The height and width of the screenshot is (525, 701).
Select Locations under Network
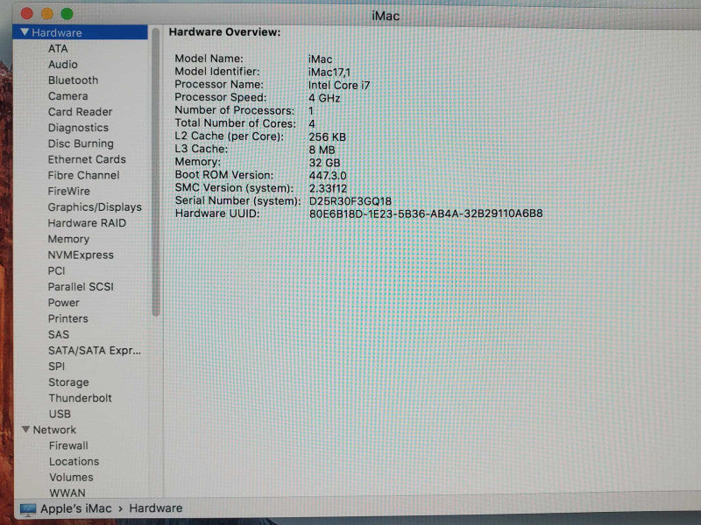74,462
